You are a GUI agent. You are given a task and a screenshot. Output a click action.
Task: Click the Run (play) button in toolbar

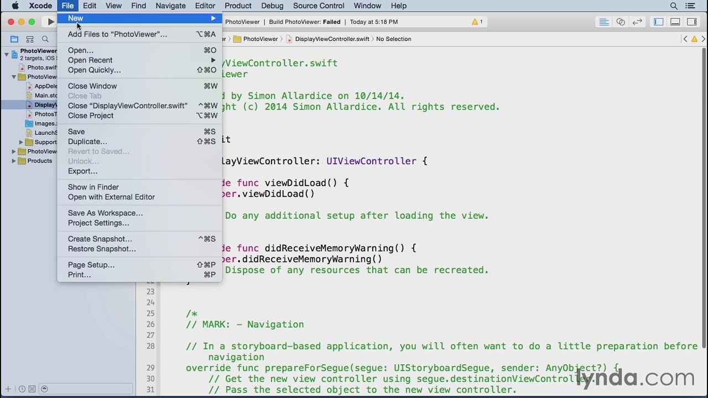50,22
